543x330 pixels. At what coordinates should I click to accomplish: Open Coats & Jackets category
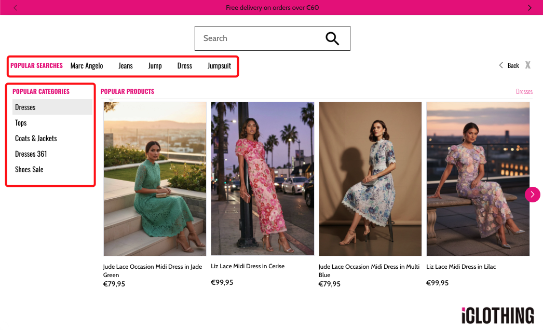coord(36,139)
